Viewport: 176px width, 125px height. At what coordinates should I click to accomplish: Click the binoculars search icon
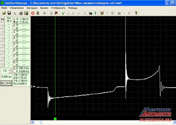tap(90, 13)
